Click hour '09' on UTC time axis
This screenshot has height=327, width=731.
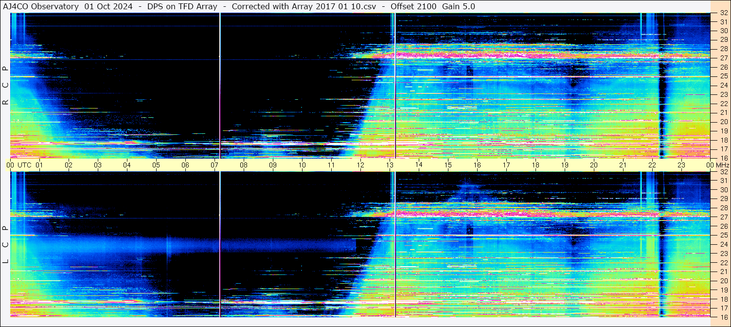pyautogui.click(x=273, y=165)
